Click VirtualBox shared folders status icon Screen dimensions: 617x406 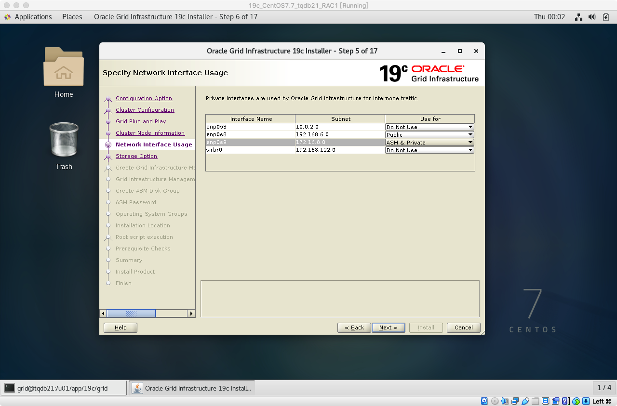point(536,401)
